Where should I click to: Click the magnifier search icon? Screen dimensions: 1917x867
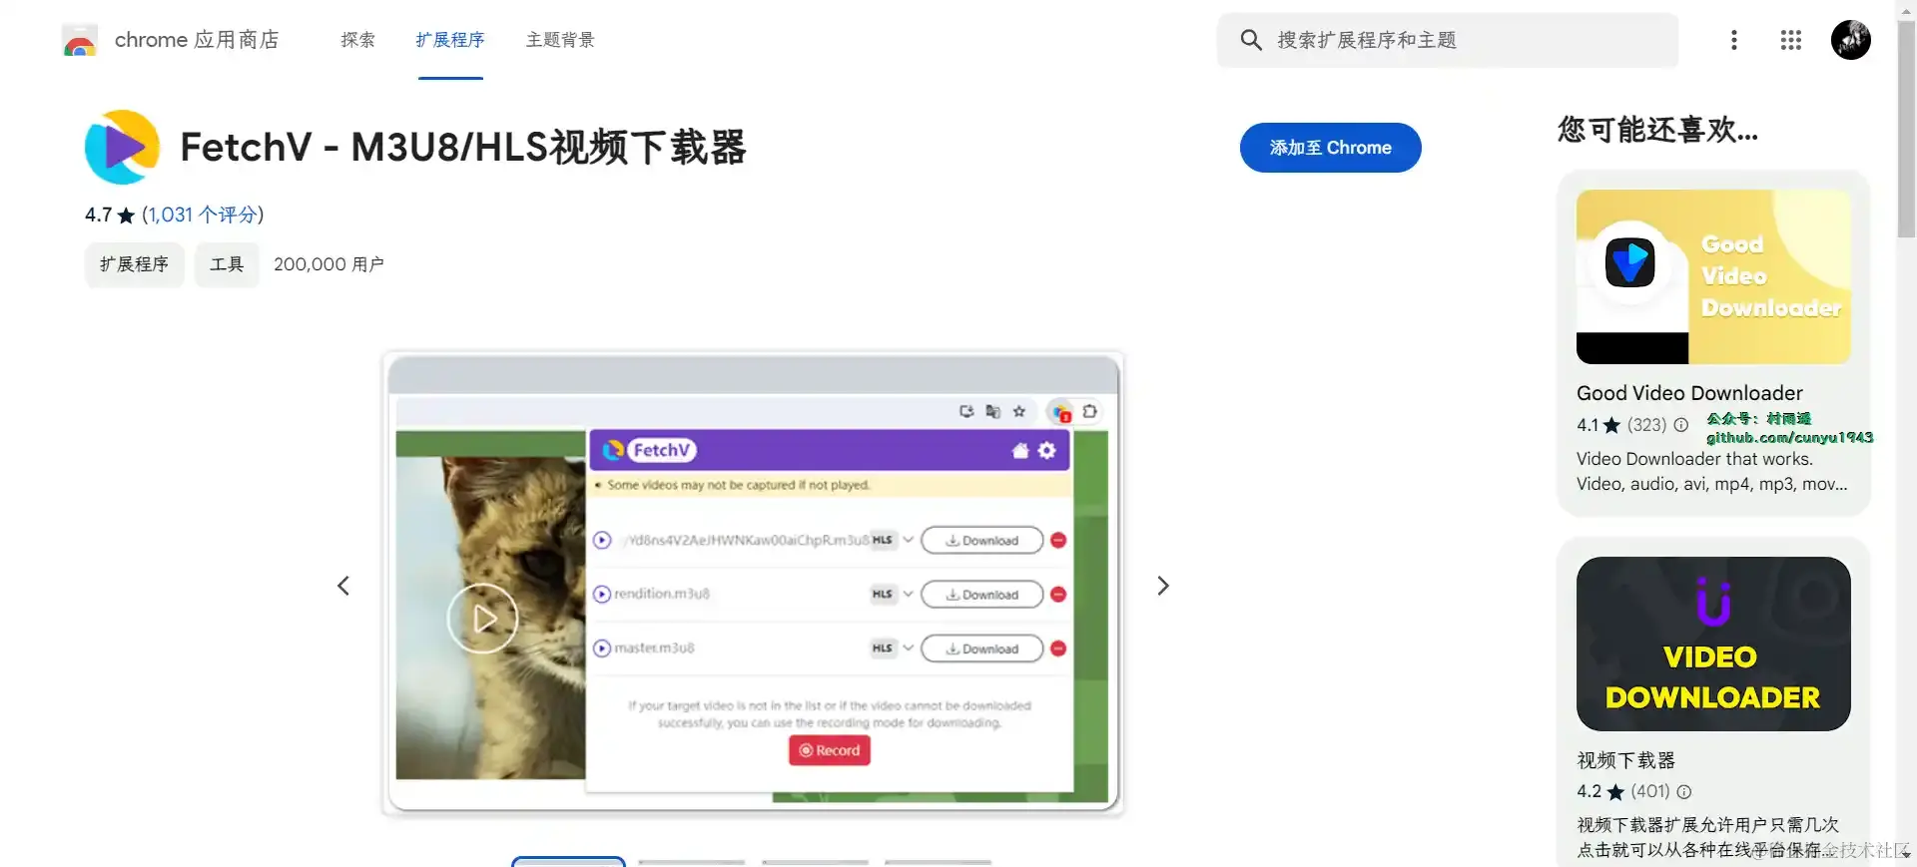[x=1251, y=40]
